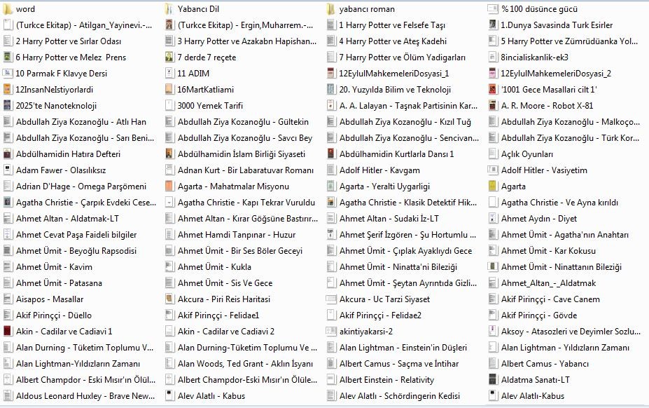The width and height of the screenshot is (649, 408).
Task: Click the 'Aldatma Sanatı-LT' file icon
Action: click(x=493, y=380)
